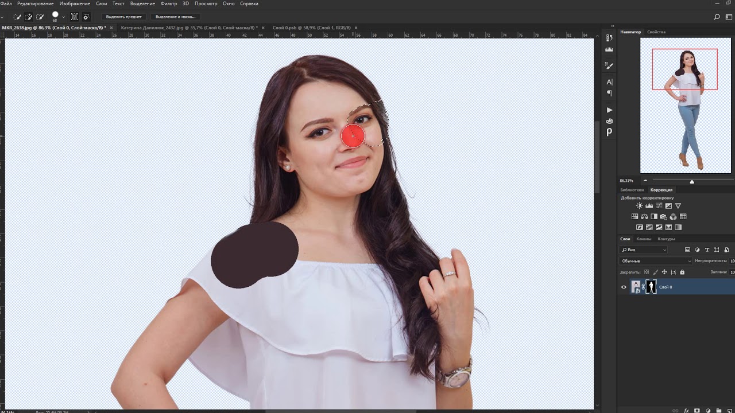Open the Character panel icon
The image size is (735, 413).
tap(609, 82)
